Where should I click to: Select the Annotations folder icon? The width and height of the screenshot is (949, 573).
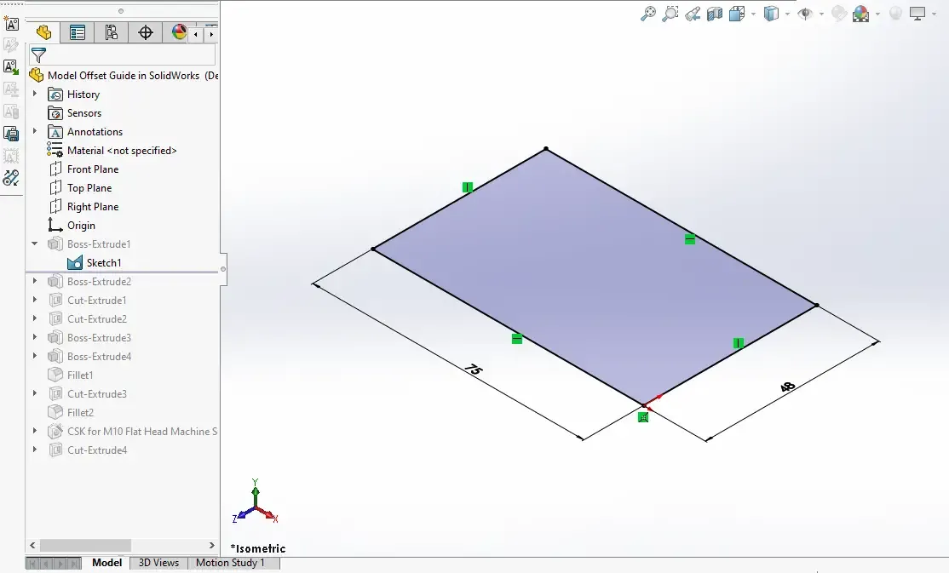tap(55, 132)
